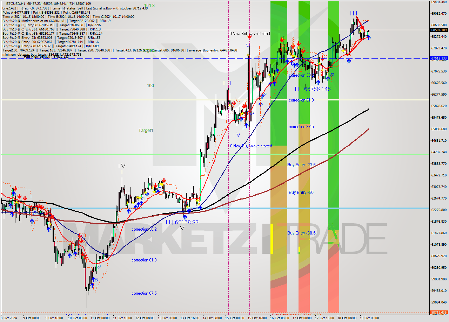Click the 69481.440 price axis value
This screenshot has width=449, height=322.
click(438, 2)
